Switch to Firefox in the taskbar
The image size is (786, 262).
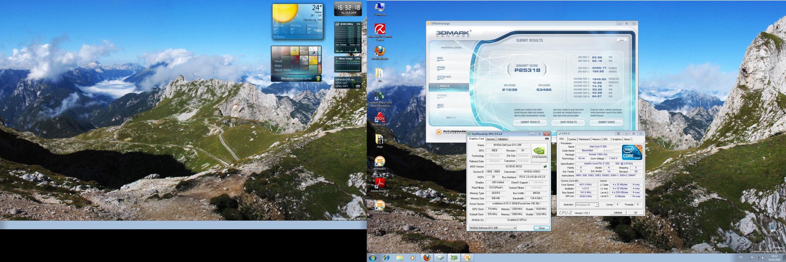[x=427, y=258]
